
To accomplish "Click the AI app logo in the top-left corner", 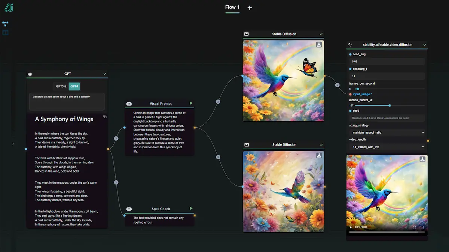I will click(8, 7).
